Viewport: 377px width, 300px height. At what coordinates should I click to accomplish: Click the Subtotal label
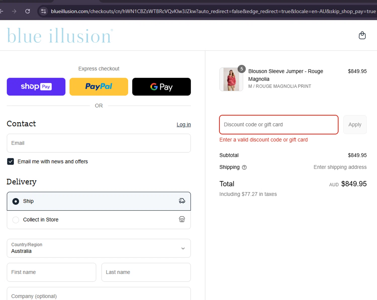(229, 155)
